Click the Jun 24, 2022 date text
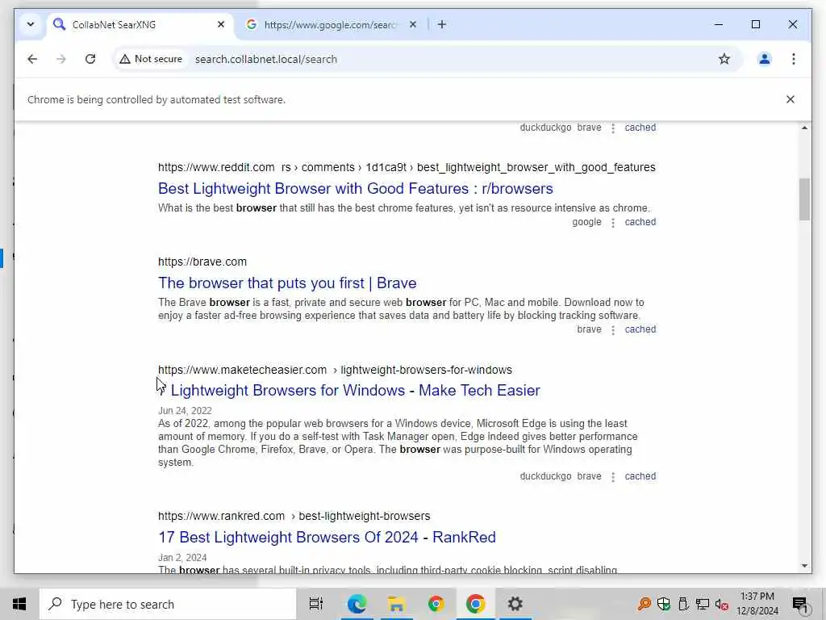 tap(185, 411)
